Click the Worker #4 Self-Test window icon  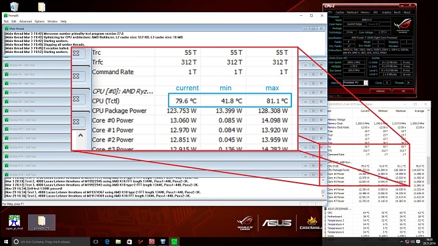(x=7, y=65)
